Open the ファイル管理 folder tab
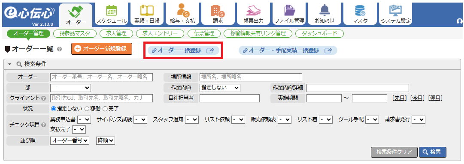Viewport: 464px width, 164px height. 289,14
